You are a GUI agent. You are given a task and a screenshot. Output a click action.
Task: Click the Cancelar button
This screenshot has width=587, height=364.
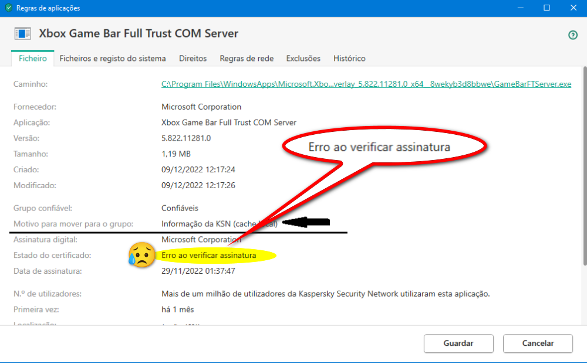pyautogui.click(x=538, y=343)
